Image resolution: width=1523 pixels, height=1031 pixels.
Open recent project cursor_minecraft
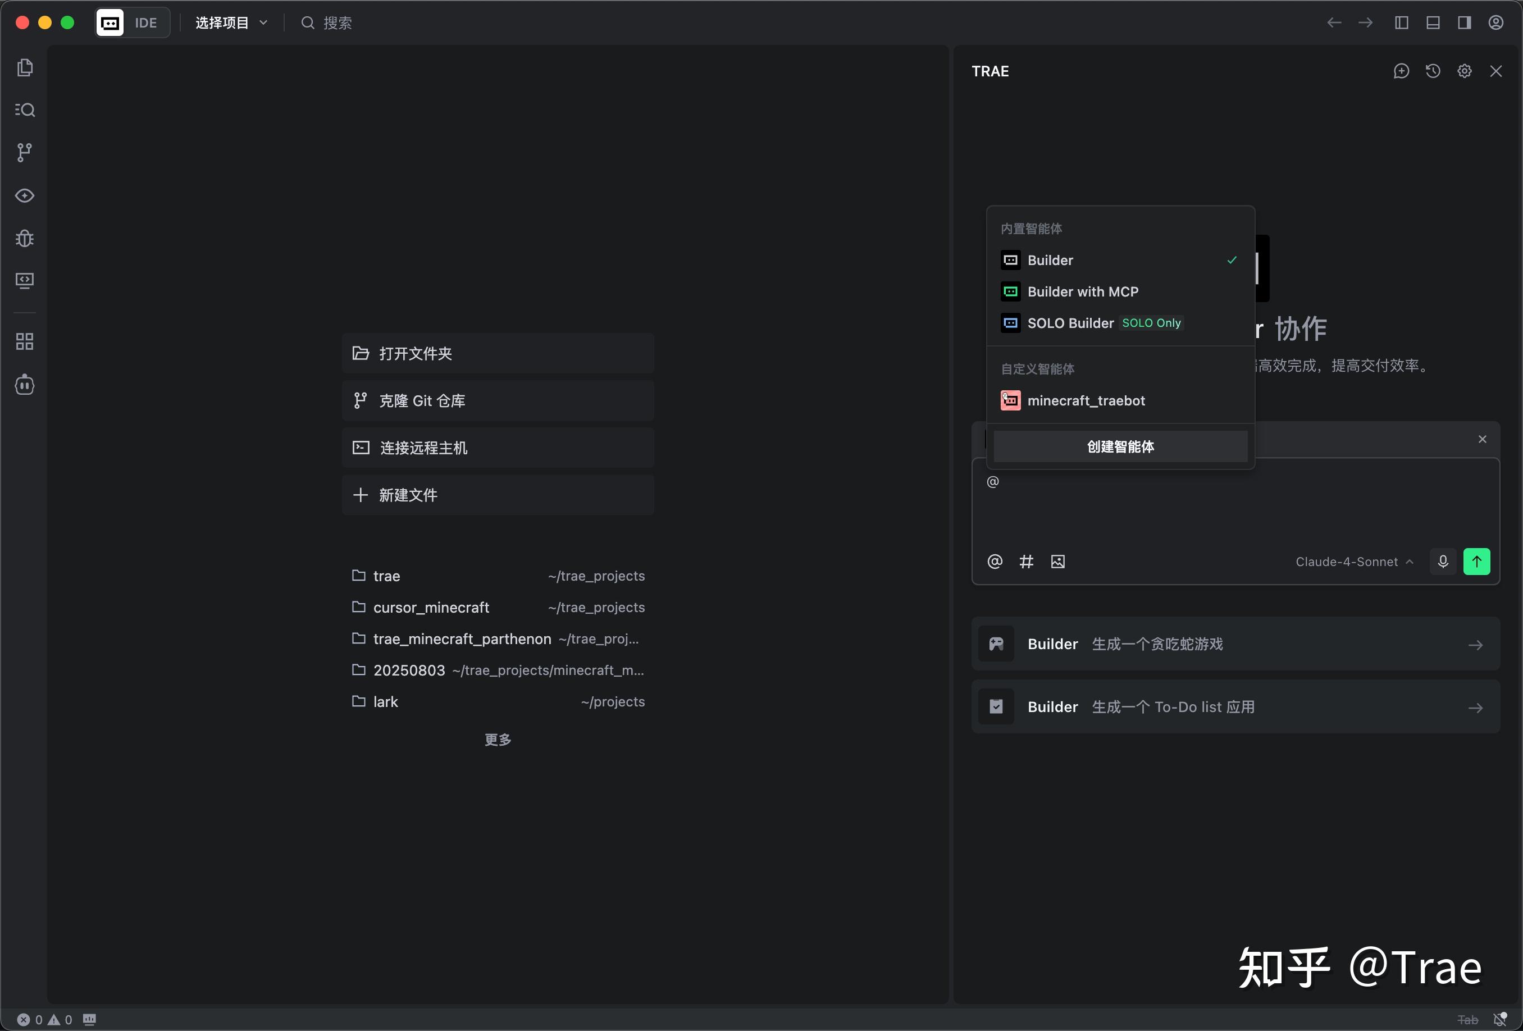[431, 608]
